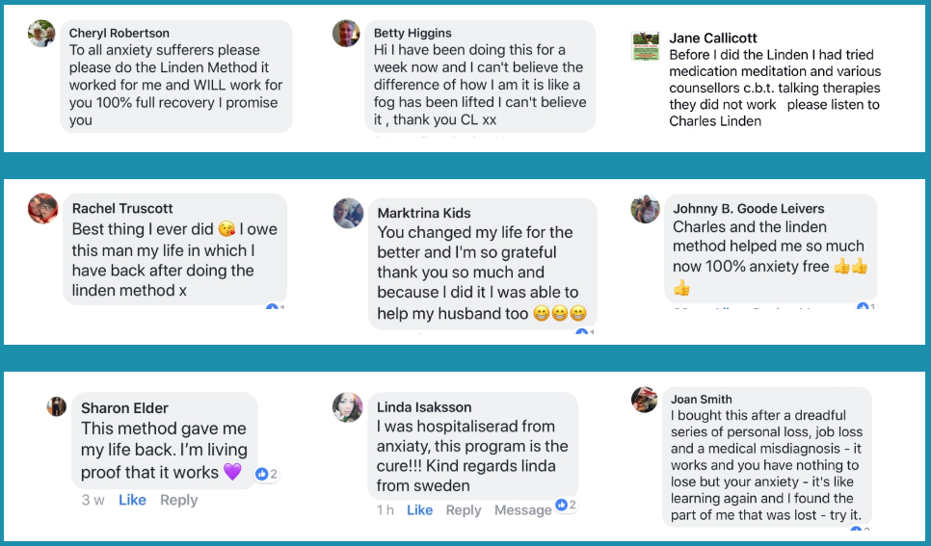Image resolution: width=931 pixels, height=546 pixels.
Task: Click the "3 w" timestamp
Action: [93, 500]
